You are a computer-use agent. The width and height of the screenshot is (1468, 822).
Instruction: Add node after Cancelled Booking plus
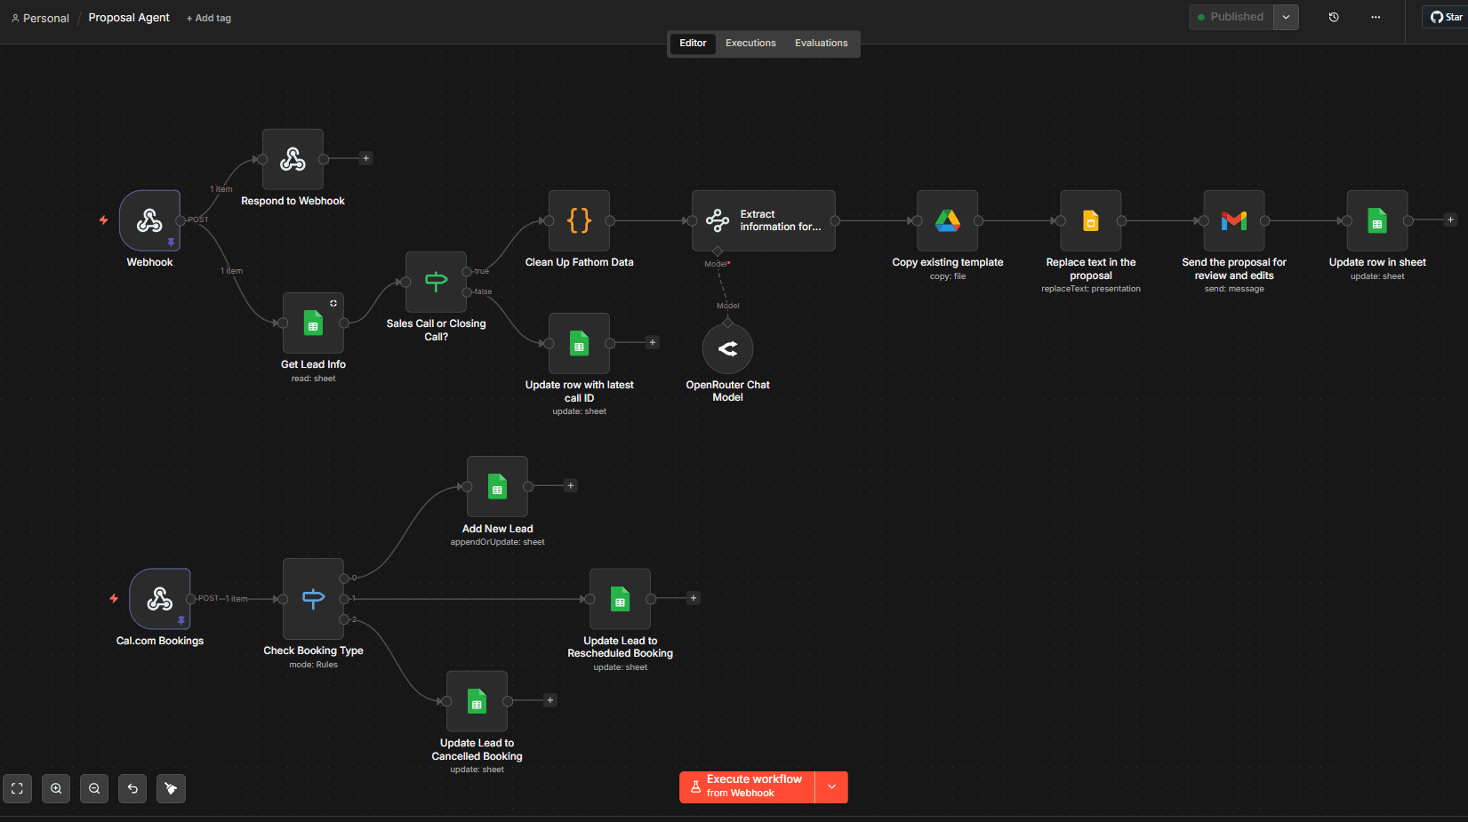[x=550, y=700]
